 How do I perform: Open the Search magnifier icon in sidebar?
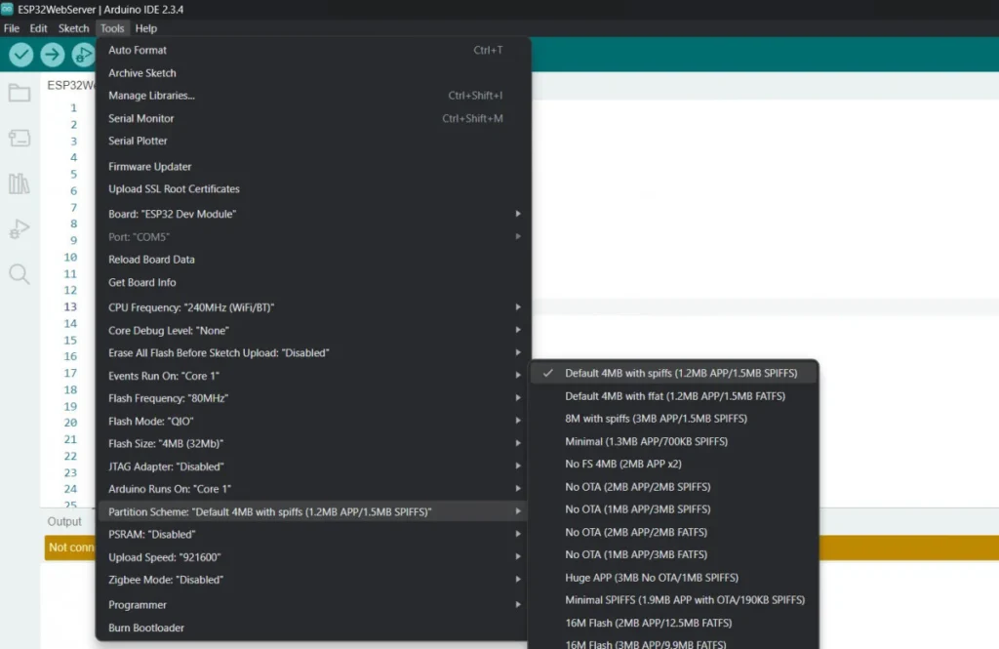click(x=19, y=274)
